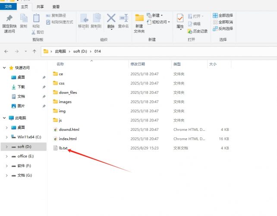The image size is (277, 216).
Task: Click Select all (全部选择) button
Action: click(x=223, y=15)
